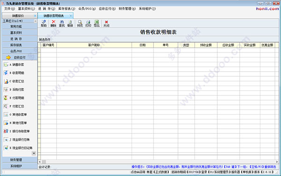This screenshot has height=176, width=281.
Task: Switch to the 销售报价 tab
Action: click(18, 16)
